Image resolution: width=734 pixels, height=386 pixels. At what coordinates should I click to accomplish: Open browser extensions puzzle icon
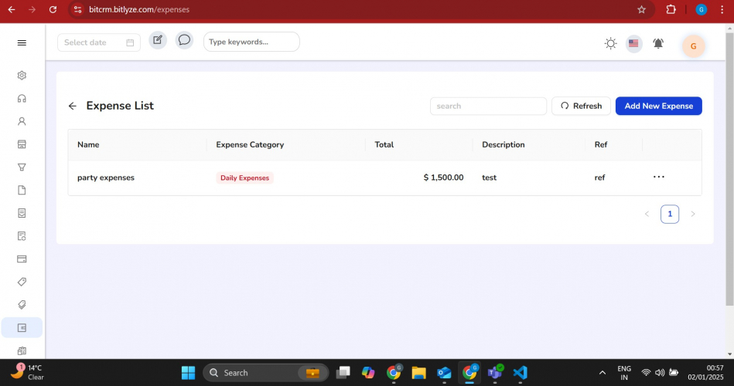(671, 9)
